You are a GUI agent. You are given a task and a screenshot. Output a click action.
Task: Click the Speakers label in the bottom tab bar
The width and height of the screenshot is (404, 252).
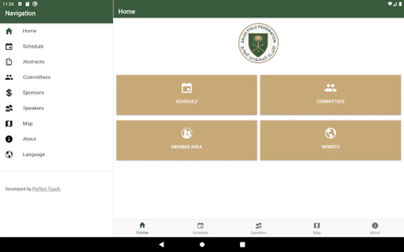[x=259, y=233]
